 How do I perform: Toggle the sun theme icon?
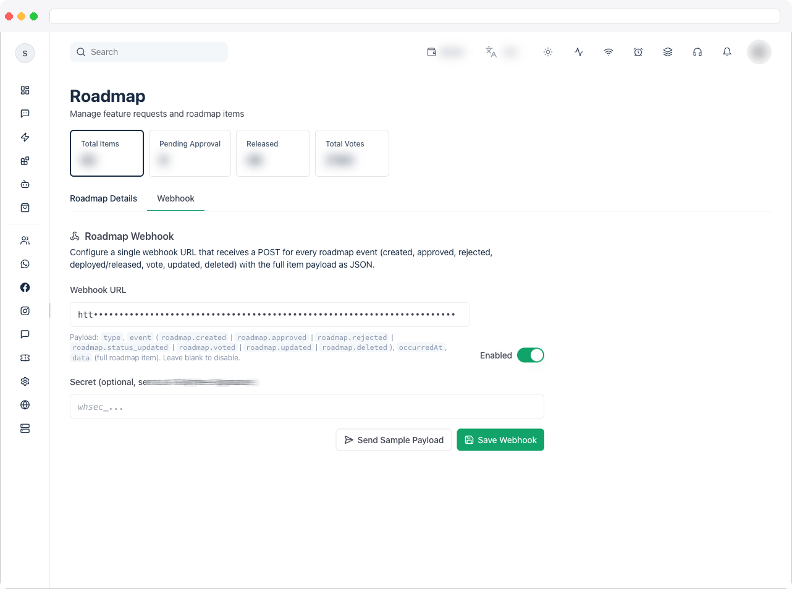[548, 52]
